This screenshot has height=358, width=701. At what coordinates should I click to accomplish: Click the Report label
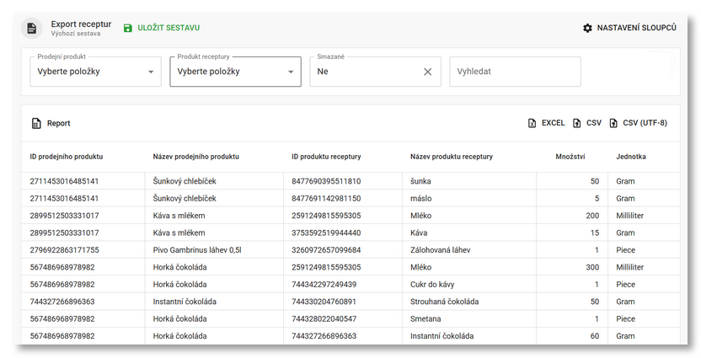[59, 123]
